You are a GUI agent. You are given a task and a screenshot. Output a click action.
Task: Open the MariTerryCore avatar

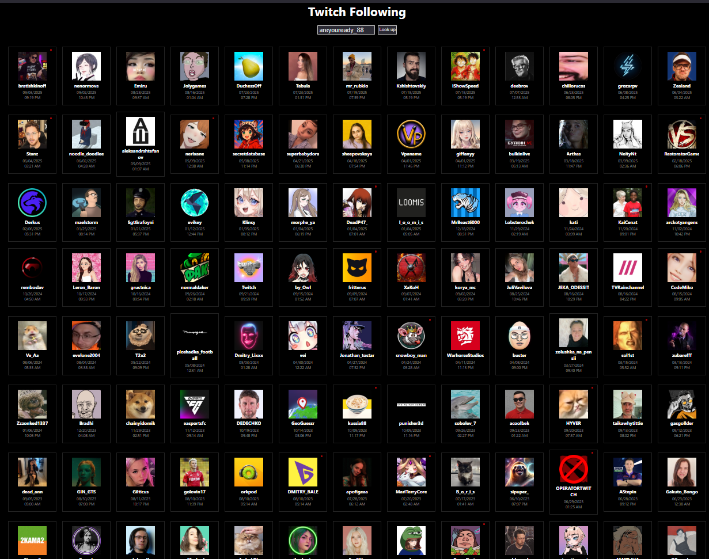pos(411,472)
